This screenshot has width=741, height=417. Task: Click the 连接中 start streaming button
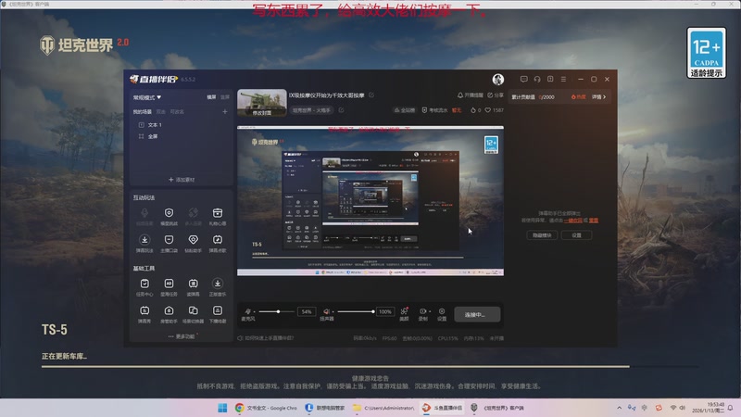pos(477,314)
